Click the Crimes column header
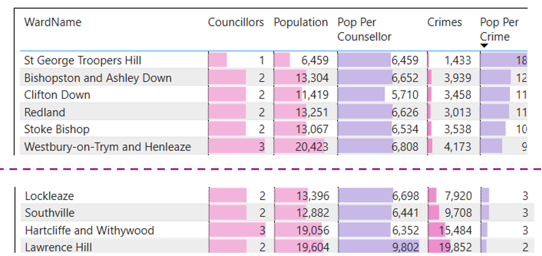Image resolution: width=542 pixels, height=256 pixels. (x=444, y=22)
